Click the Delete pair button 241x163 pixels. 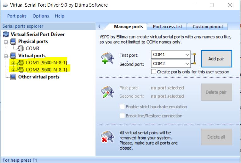[x=216, y=92]
